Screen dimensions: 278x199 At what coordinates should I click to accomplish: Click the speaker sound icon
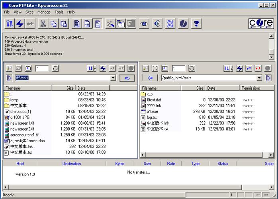tap(157, 24)
